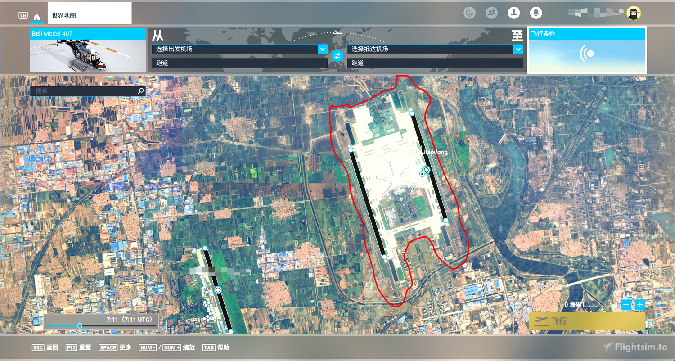Click the search magnifier icon
Viewport: 675px width, 361px height.
141,91
